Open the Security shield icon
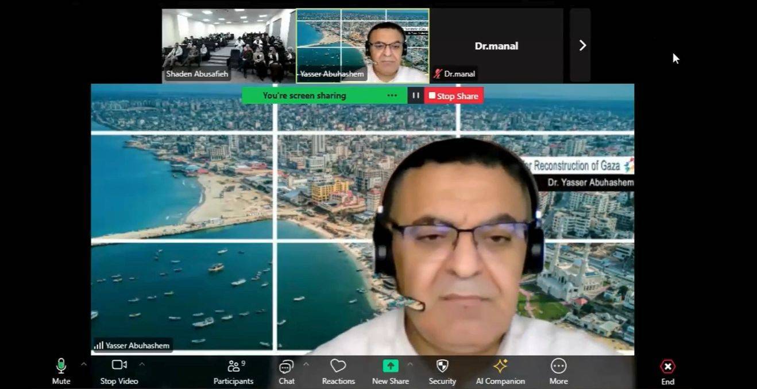757x389 pixels. point(442,366)
